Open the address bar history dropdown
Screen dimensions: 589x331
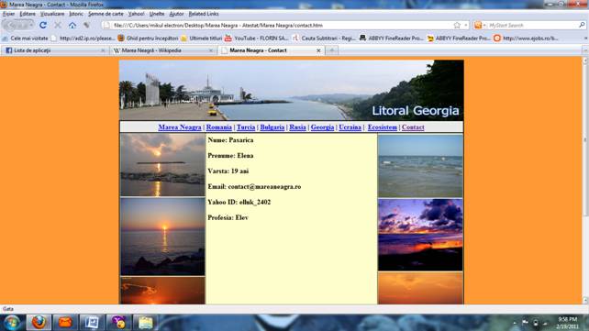tap(466, 25)
